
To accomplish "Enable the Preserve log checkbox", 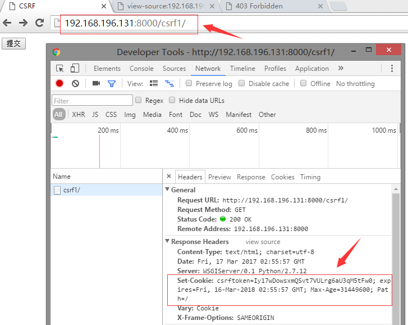I will [189, 83].
